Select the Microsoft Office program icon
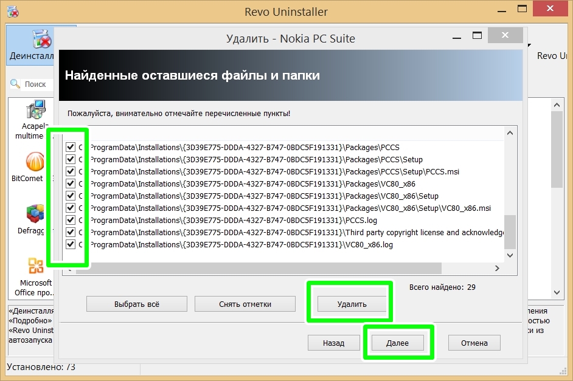Image resolution: width=573 pixels, height=381 pixels. [35, 266]
